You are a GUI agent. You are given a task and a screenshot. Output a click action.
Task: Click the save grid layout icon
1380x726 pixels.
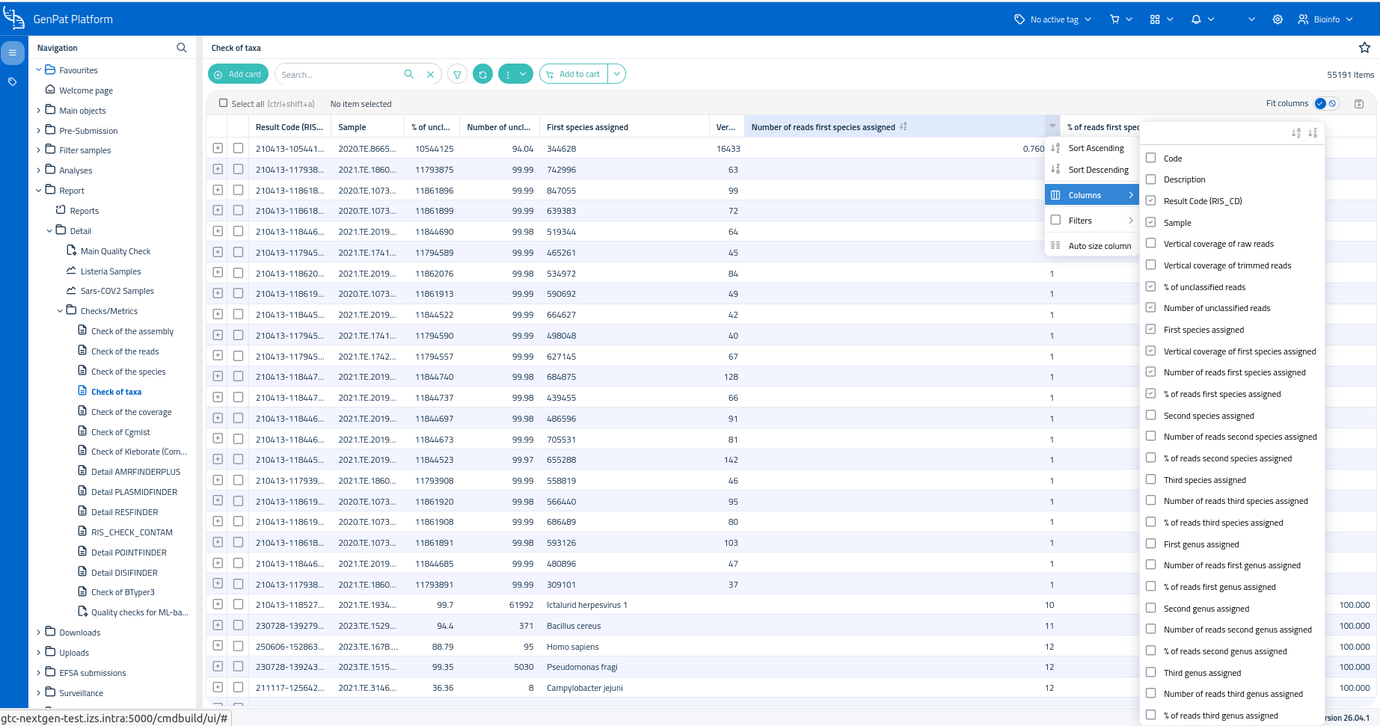(1359, 104)
